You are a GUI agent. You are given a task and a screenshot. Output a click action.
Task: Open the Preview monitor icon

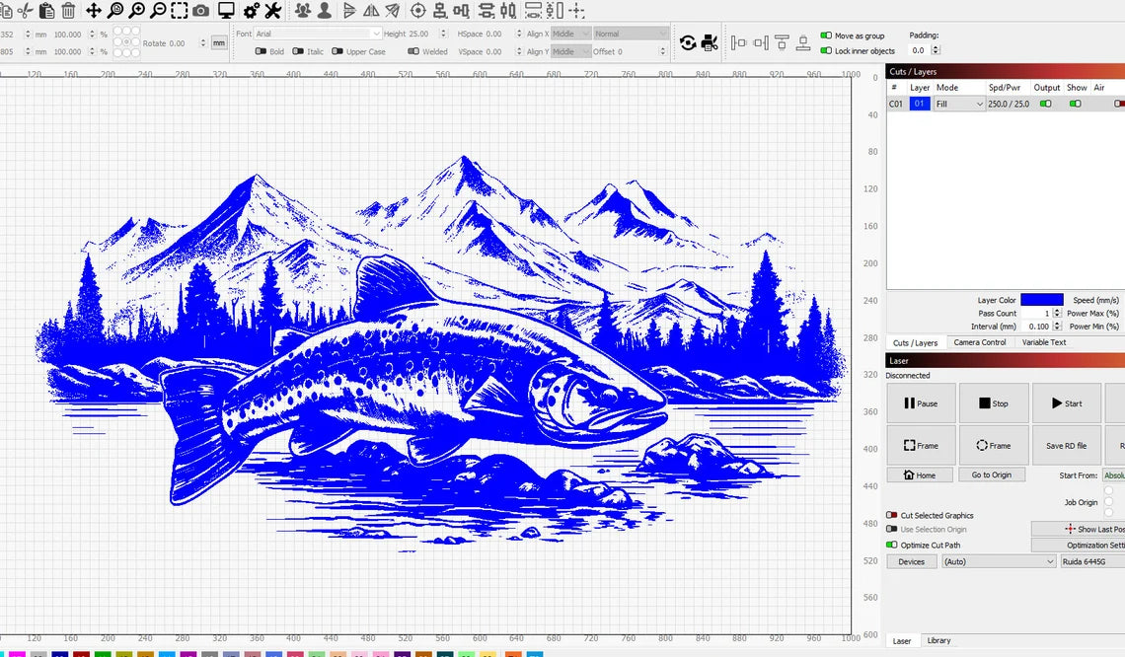pyautogui.click(x=226, y=11)
